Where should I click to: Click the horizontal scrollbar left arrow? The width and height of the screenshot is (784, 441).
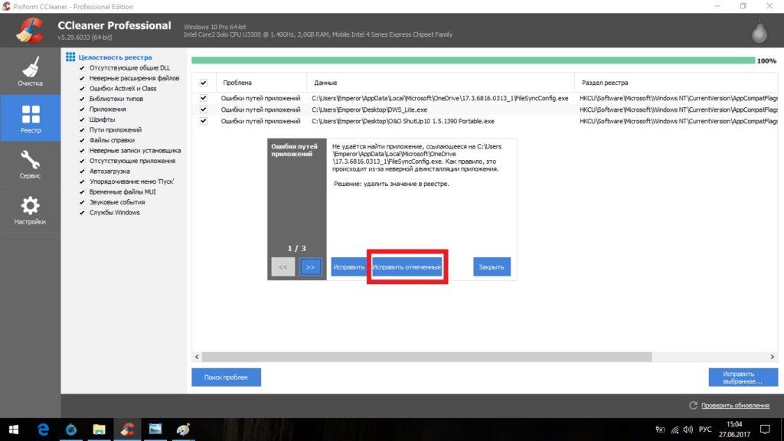click(197, 357)
